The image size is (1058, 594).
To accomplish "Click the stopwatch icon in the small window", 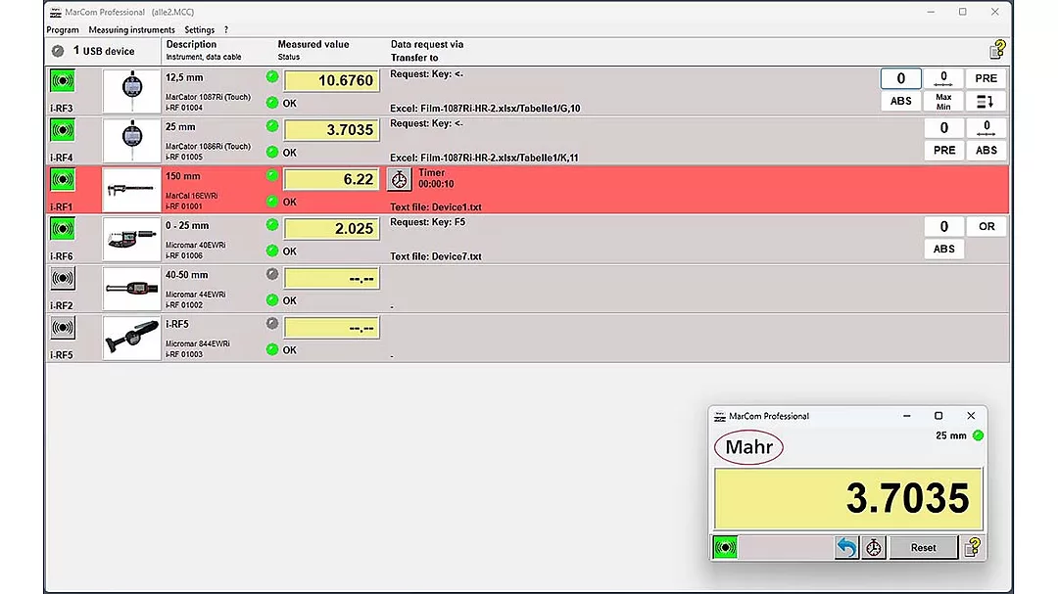I will click(874, 547).
